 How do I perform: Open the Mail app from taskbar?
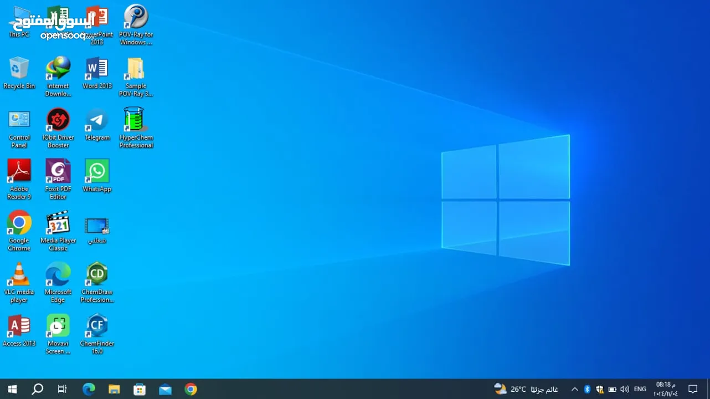click(165, 389)
